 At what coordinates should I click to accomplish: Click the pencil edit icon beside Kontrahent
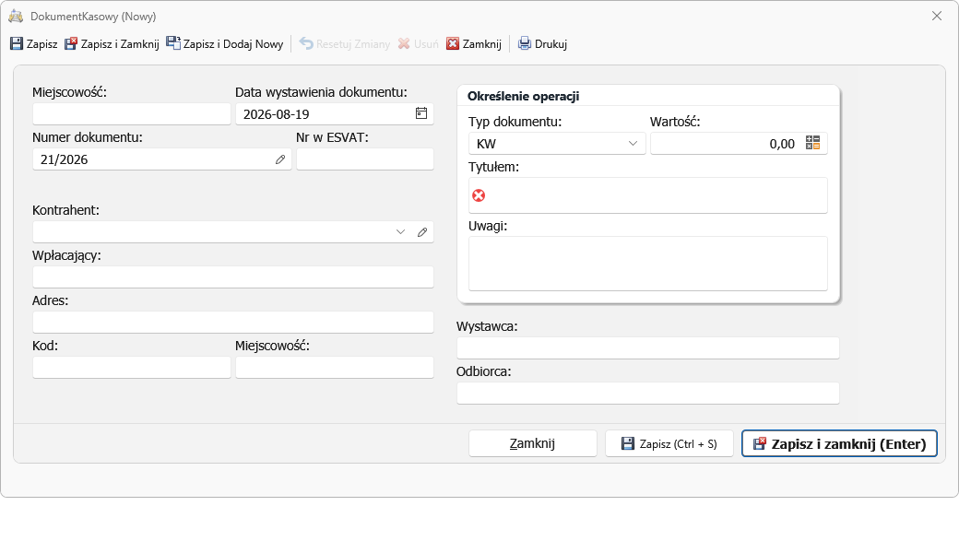(422, 232)
